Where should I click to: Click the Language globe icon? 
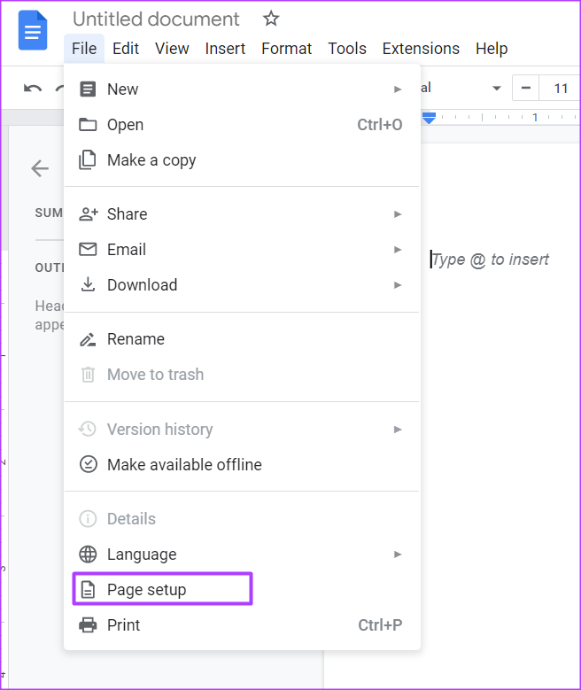pyautogui.click(x=88, y=554)
